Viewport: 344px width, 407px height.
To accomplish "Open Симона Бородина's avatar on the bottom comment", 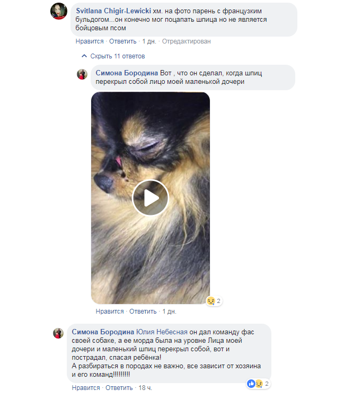I will pos(58,333).
